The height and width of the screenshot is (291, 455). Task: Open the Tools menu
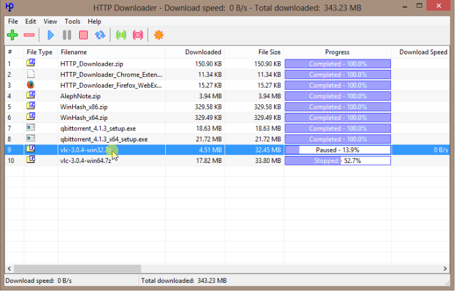click(72, 22)
